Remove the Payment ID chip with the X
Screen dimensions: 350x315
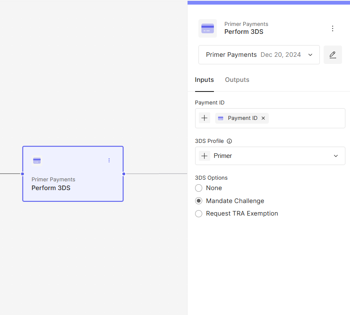click(x=263, y=118)
